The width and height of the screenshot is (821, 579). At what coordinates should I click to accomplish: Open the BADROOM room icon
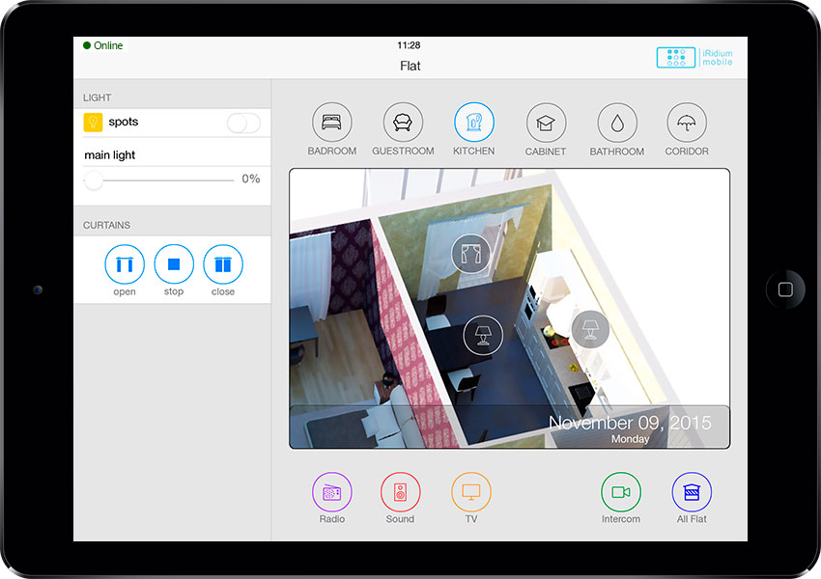(x=332, y=123)
